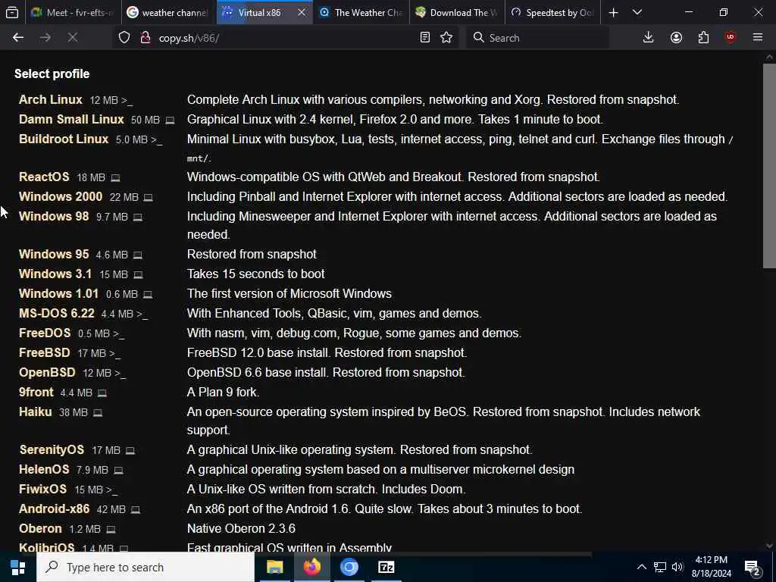Launch the FiwixOS profile

click(x=42, y=490)
